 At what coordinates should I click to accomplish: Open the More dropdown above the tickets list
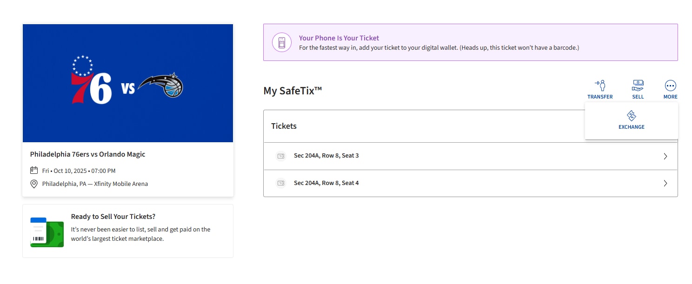(x=670, y=89)
